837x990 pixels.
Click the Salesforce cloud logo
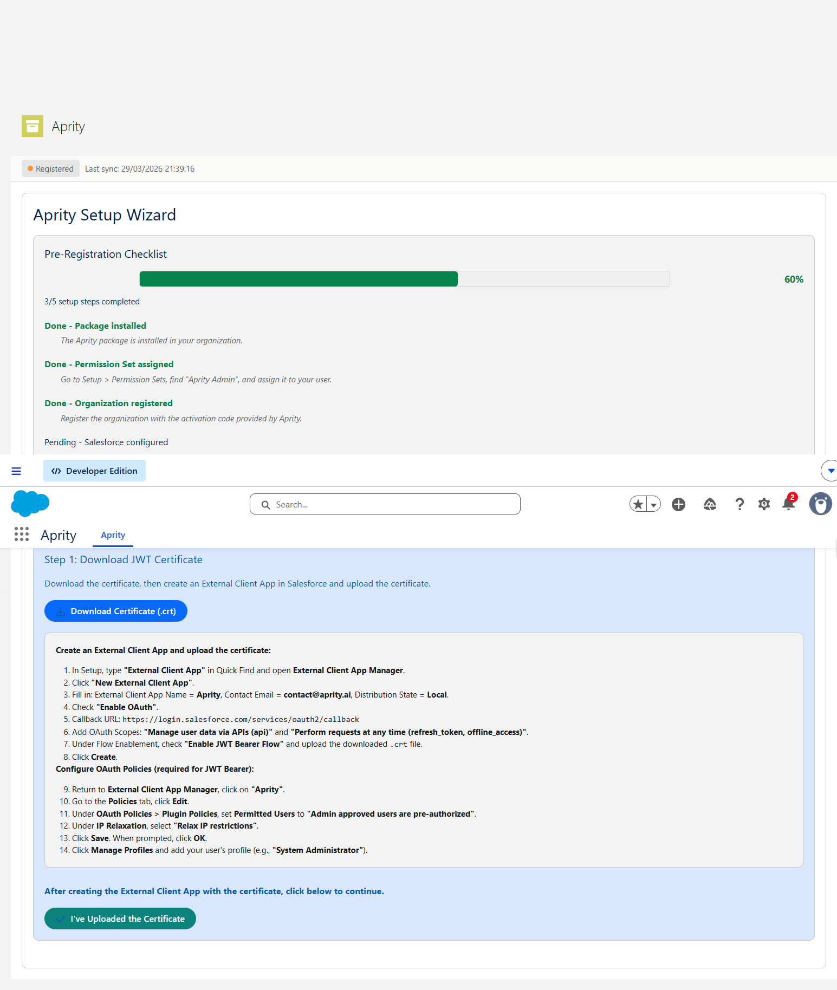[30, 503]
